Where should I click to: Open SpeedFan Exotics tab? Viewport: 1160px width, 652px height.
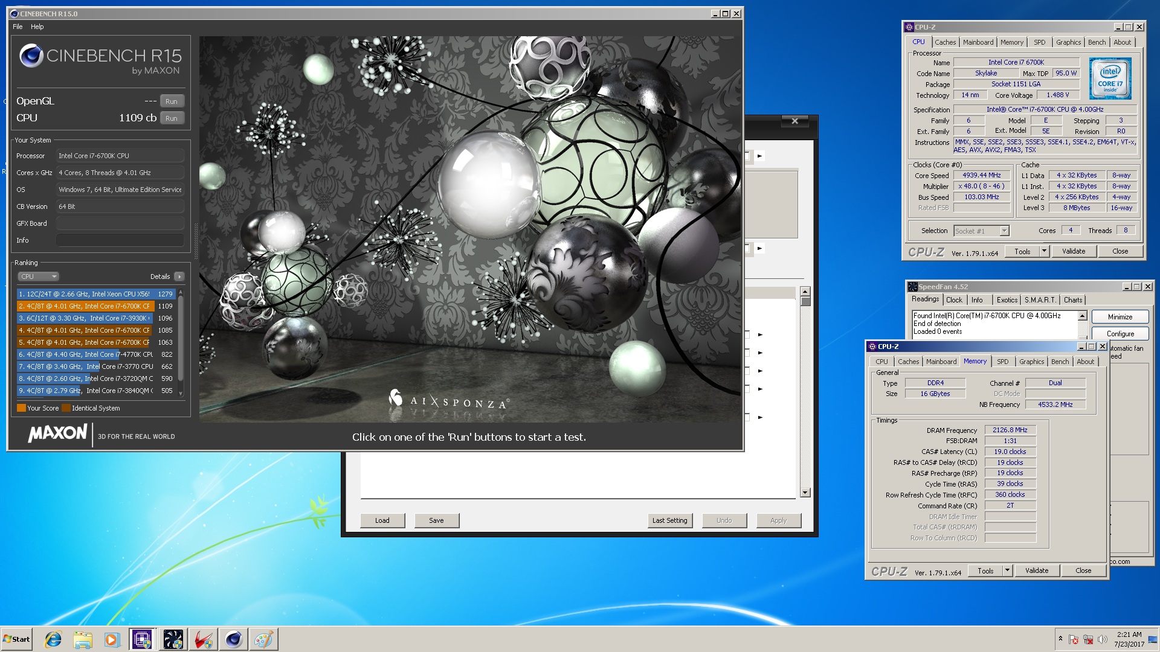click(x=1007, y=300)
